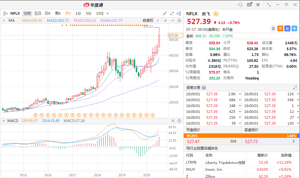Click the Q event marker on chart

pos(35,115)
